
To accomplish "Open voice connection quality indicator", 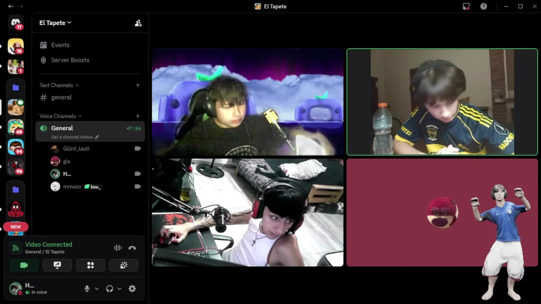I will (16, 248).
